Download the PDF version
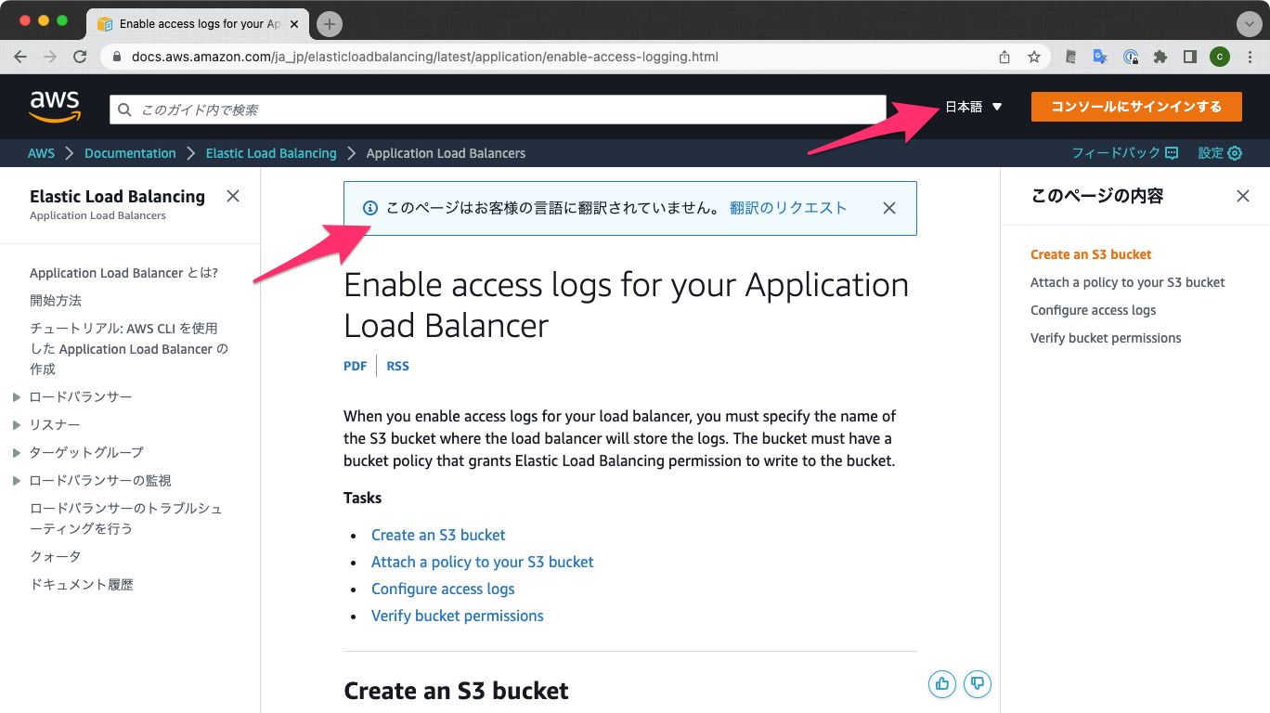This screenshot has width=1270, height=713. [x=355, y=366]
